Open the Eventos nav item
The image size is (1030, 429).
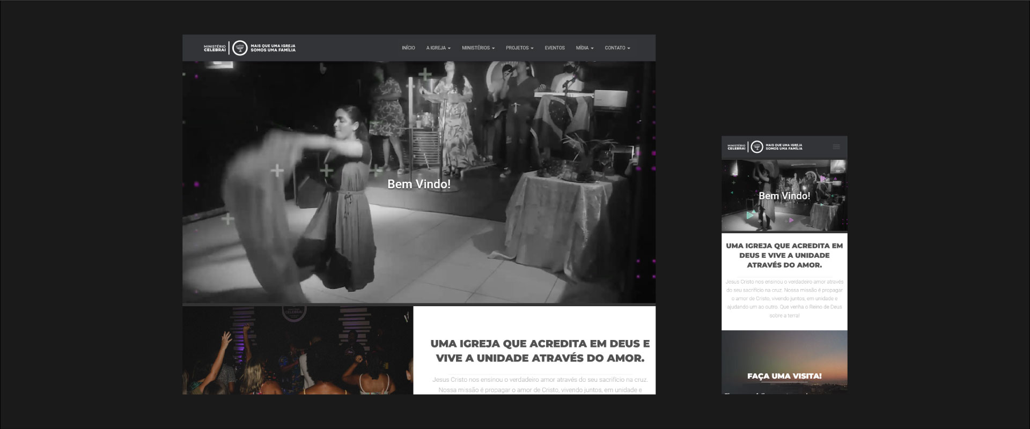(555, 48)
